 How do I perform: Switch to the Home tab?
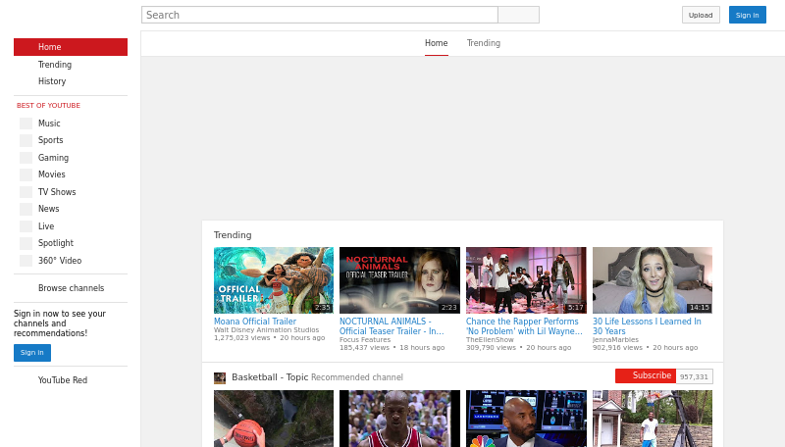tap(436, 43)
